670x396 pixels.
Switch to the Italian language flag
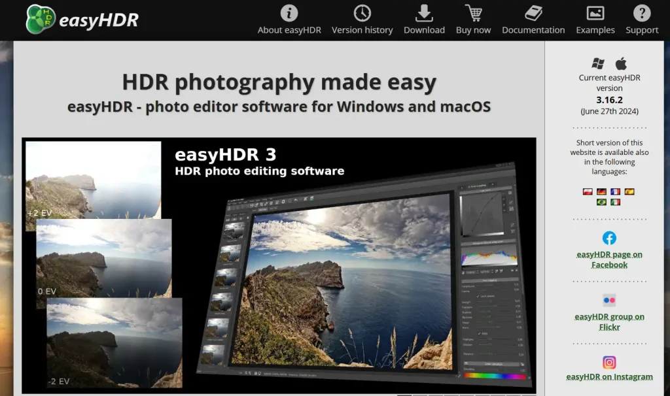pyautogui.click(x=615, y=202)
